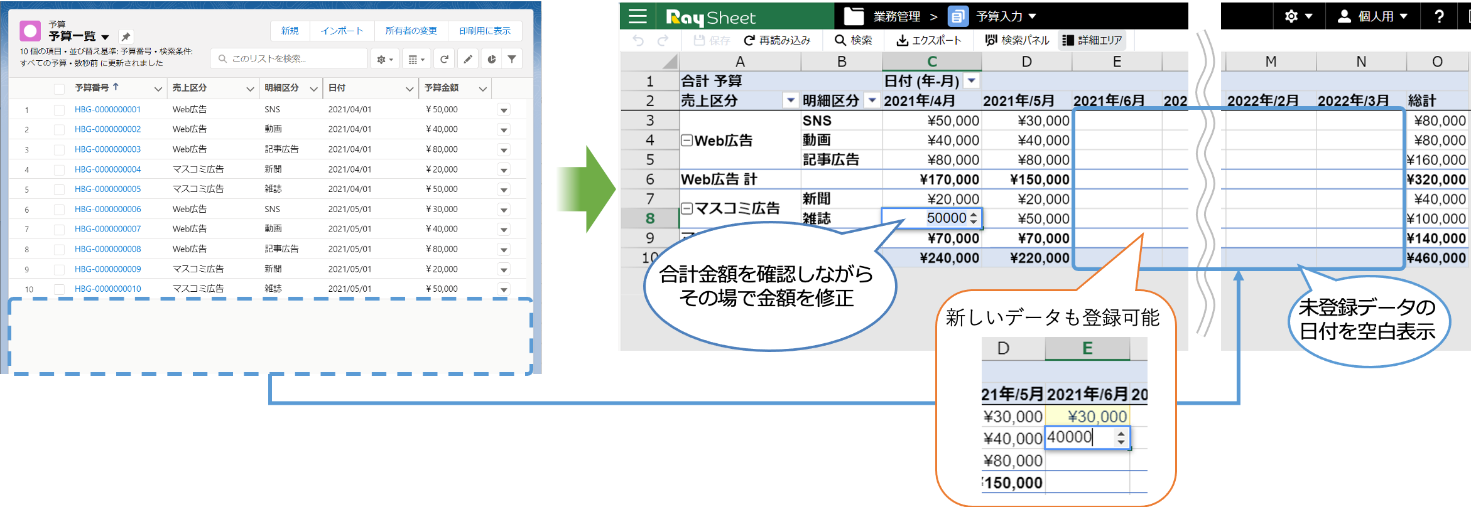The height and width of the screenshot is (507, 1471).
Task: Toggle 検索パネル search panel
Action: (1017, 41)
